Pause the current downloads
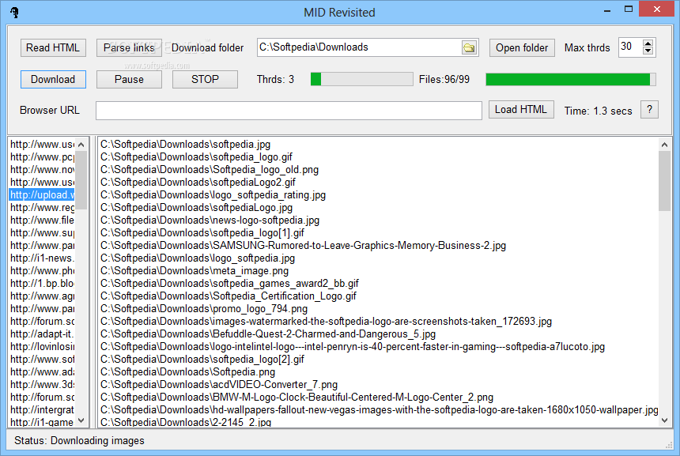This screenshot has height=456, width=680. pos(129,79)
